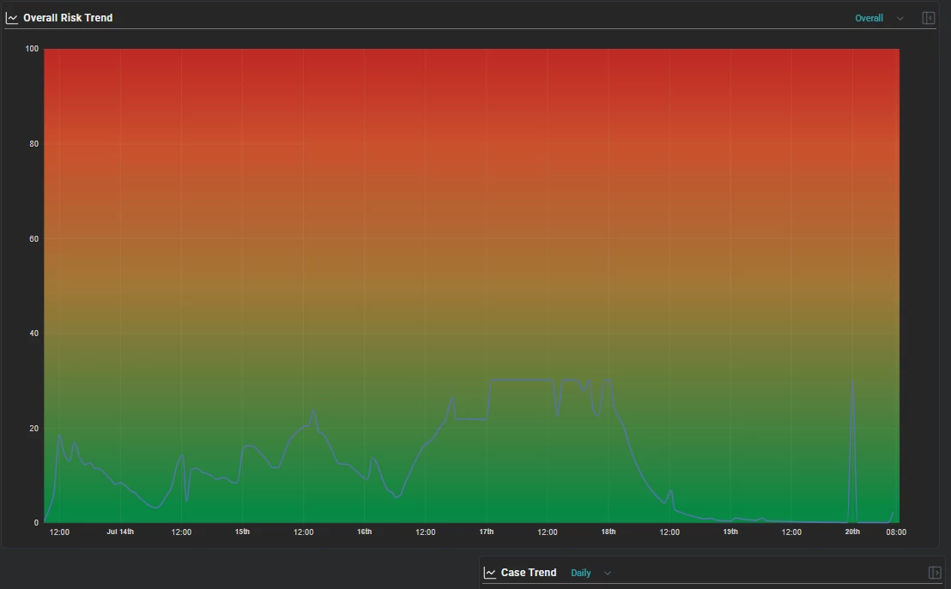Click the 18th date axis label

click(609, 532)
